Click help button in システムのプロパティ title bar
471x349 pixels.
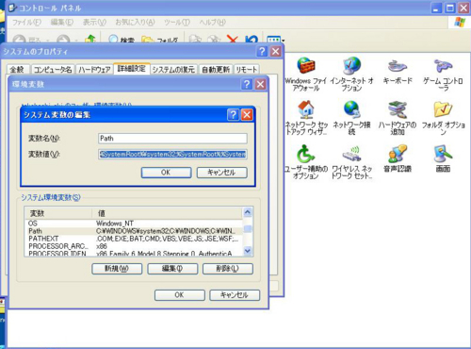pos(262,51)
